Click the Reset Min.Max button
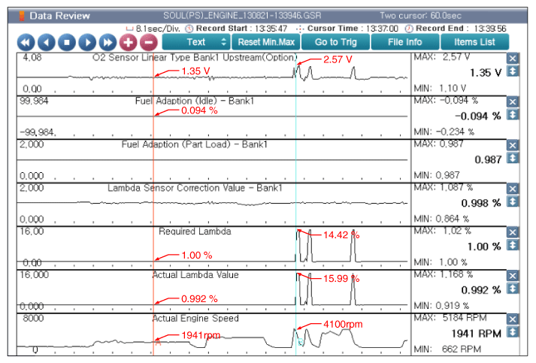This screenshot has width=536, height=363. point(268,42)
